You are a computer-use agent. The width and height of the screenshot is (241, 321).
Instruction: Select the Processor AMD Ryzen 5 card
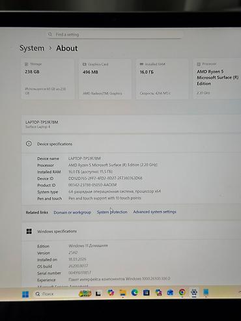point(217,79)
